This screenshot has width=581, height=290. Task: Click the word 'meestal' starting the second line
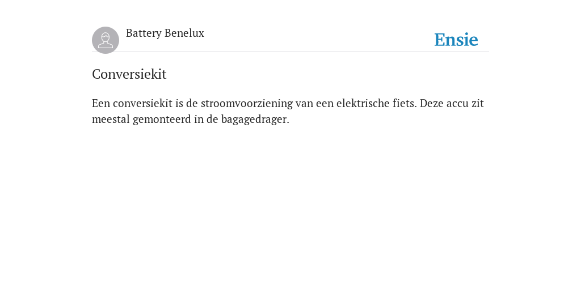(111, 120)
